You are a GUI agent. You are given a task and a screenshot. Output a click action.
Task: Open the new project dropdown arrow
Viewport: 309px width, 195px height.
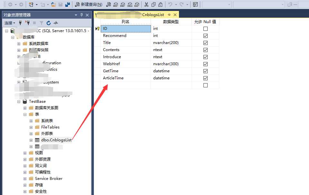click(37, 4)
